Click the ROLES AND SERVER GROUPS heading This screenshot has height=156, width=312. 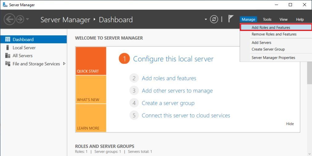(105, 146)
